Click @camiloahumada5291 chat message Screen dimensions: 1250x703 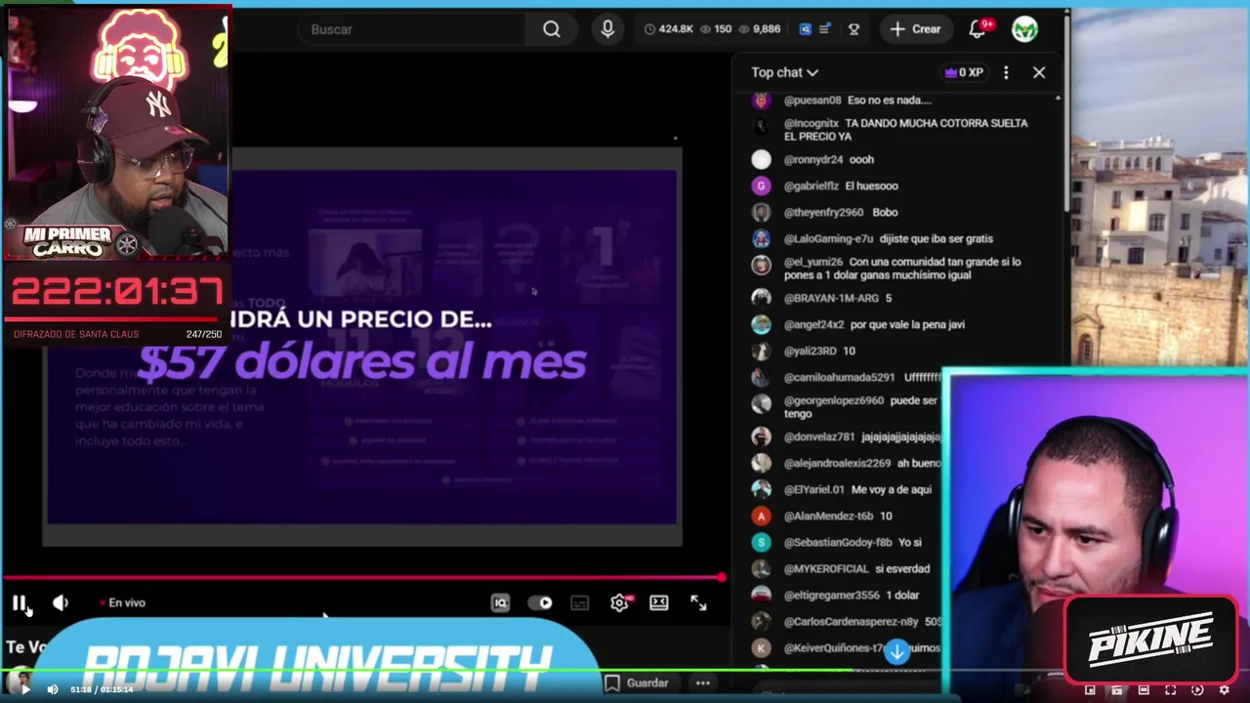point(861,377)
